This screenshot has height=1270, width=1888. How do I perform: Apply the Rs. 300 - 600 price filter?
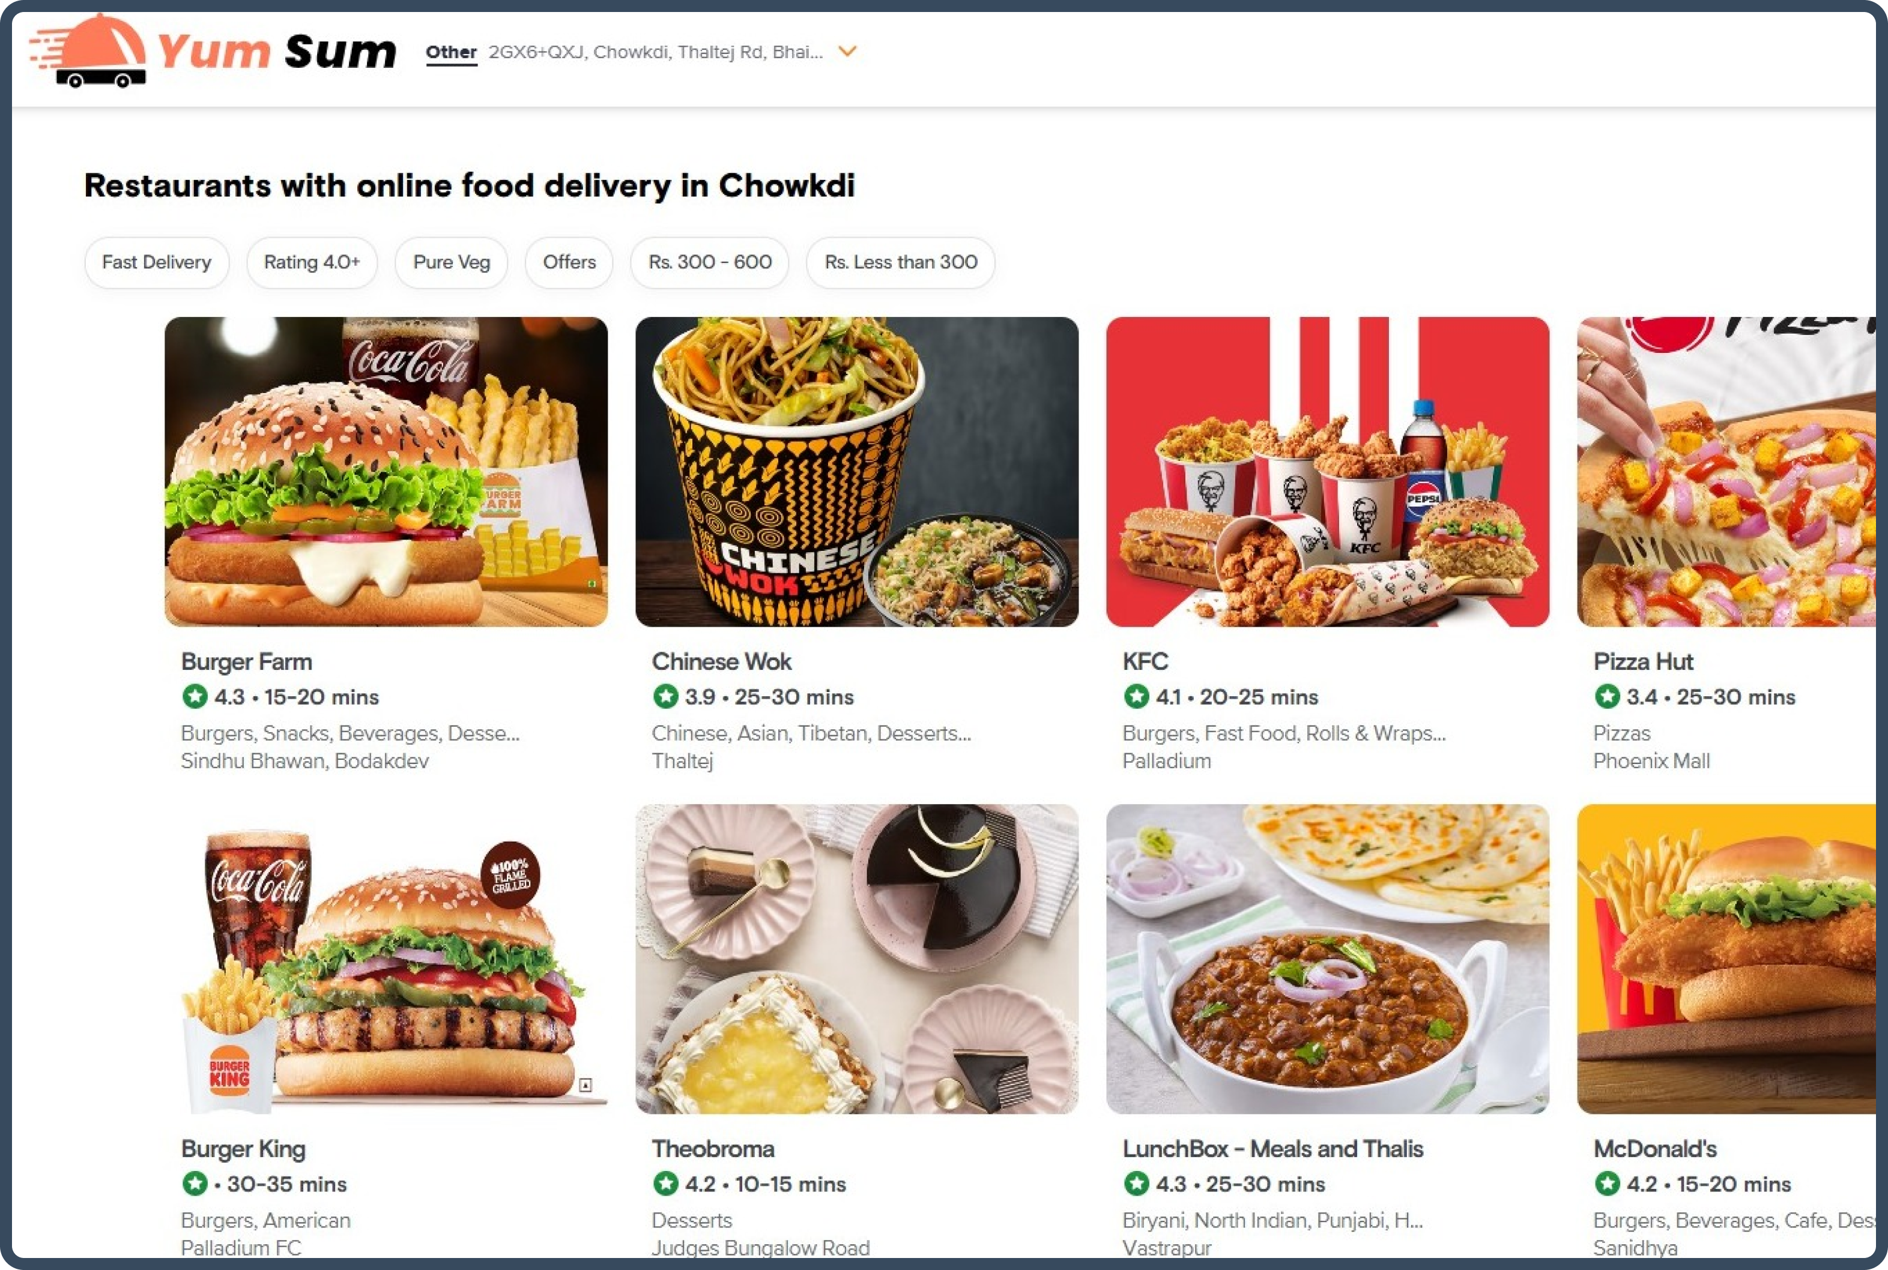pos(710,262)
